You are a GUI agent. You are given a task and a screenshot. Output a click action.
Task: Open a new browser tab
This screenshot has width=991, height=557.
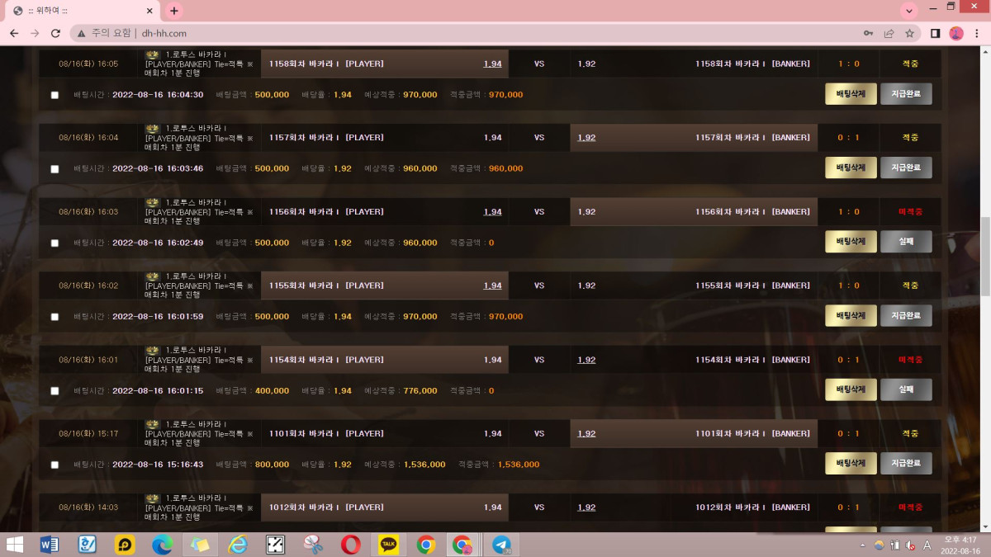pos(173,11)
